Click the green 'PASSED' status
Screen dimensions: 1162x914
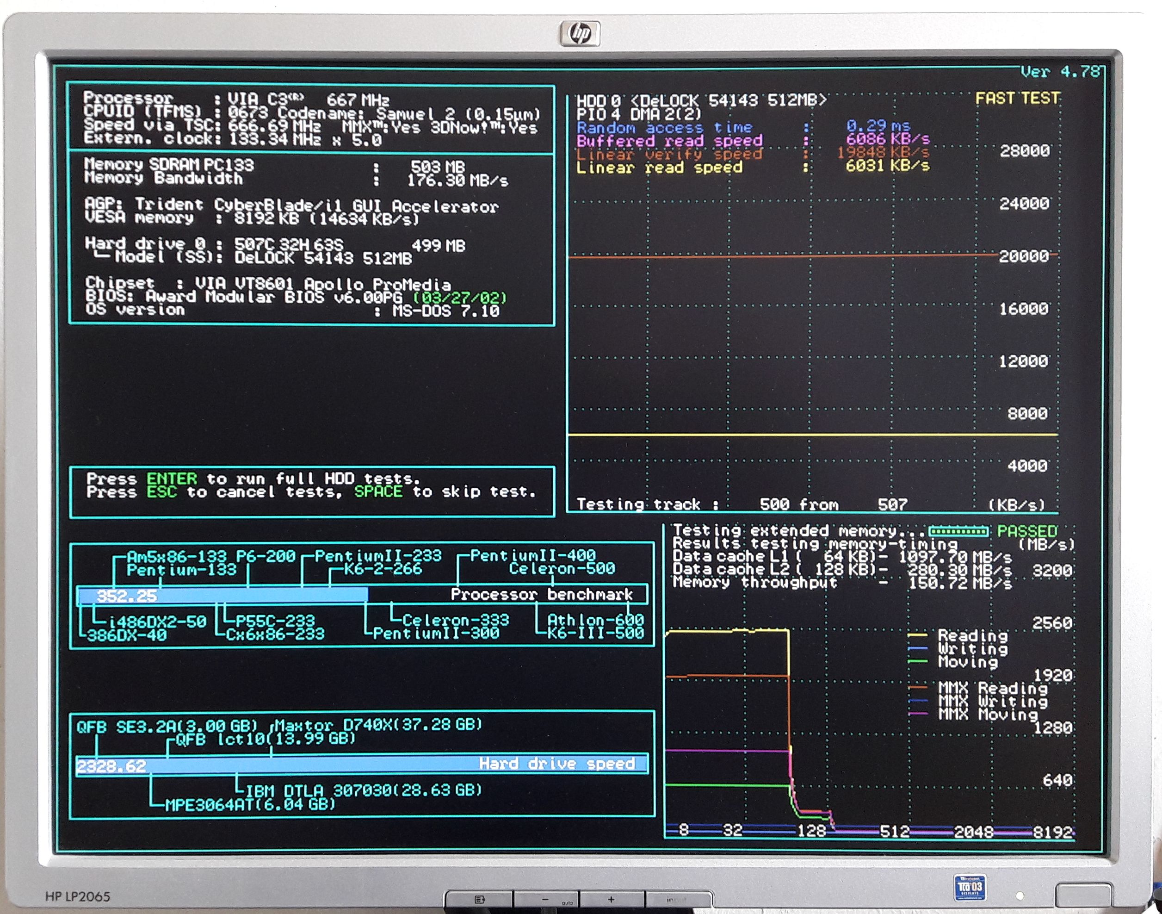1027,531
